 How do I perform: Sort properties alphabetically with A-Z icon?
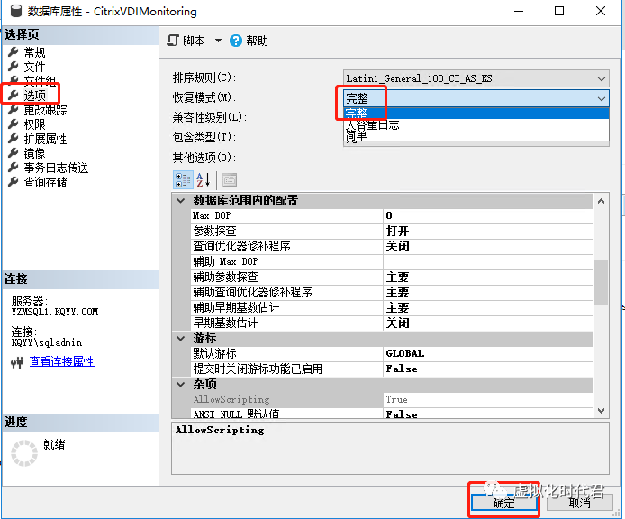click(204, 180)
